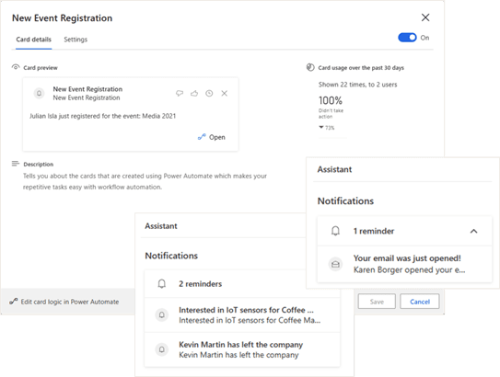Click the 2 reminders group header
This screenshot has width=500, height=377.
(x=242, y=284)
